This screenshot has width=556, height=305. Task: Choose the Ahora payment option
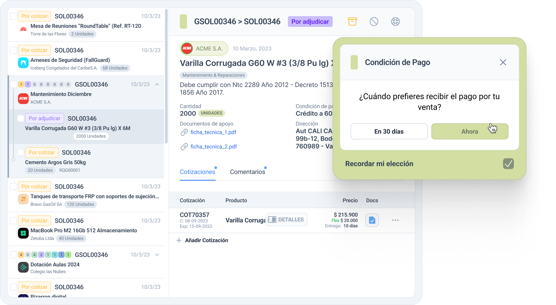tap(469, 132)
